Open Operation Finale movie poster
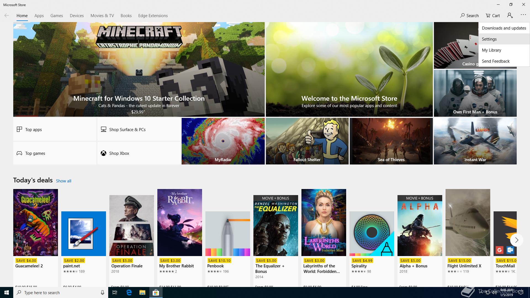The width and height of the screenshot is (530, 298). 132,225
